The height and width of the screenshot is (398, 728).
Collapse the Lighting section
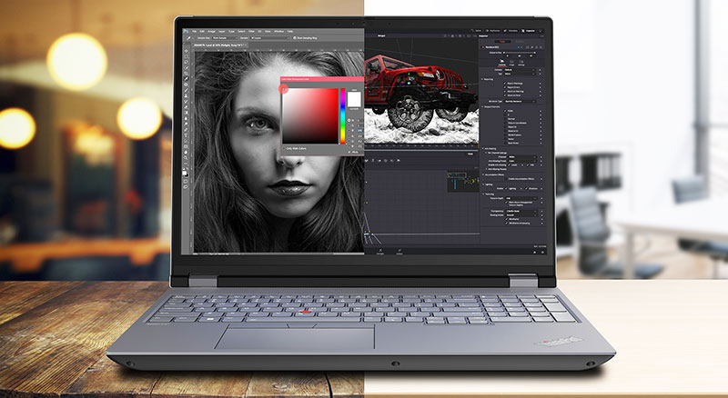click(483, 184)
